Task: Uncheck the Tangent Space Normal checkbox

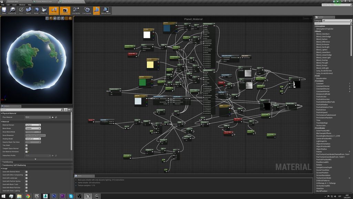Action: coord(27,149)
